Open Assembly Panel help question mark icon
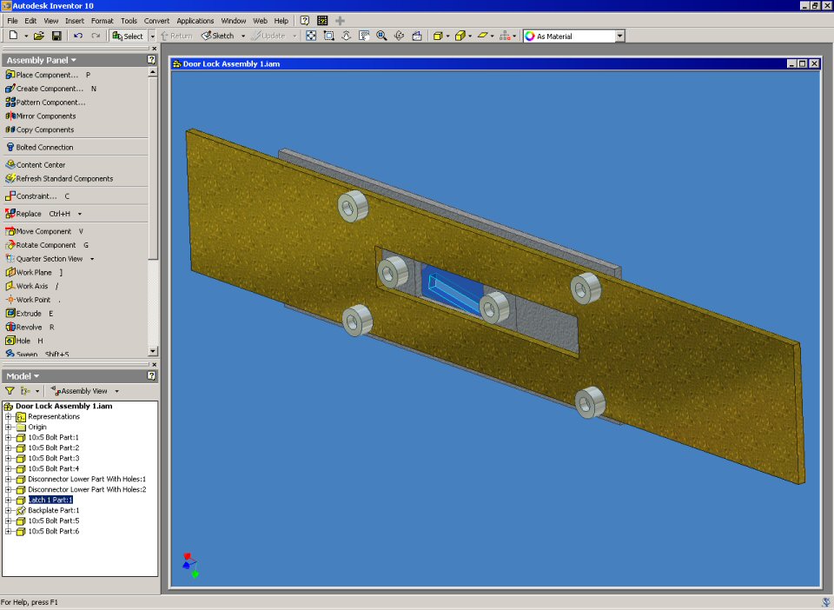Image resolution: width=834 pixels, height=610 pixels. [x=151, y=60]
